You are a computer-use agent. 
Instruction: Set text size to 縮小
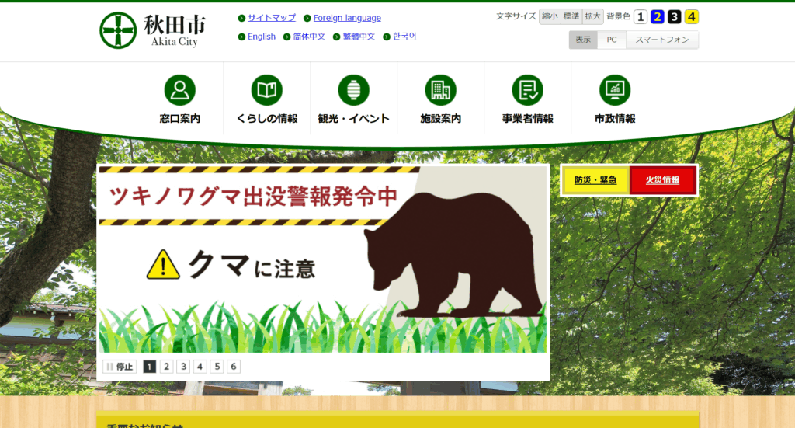(550, 16)
